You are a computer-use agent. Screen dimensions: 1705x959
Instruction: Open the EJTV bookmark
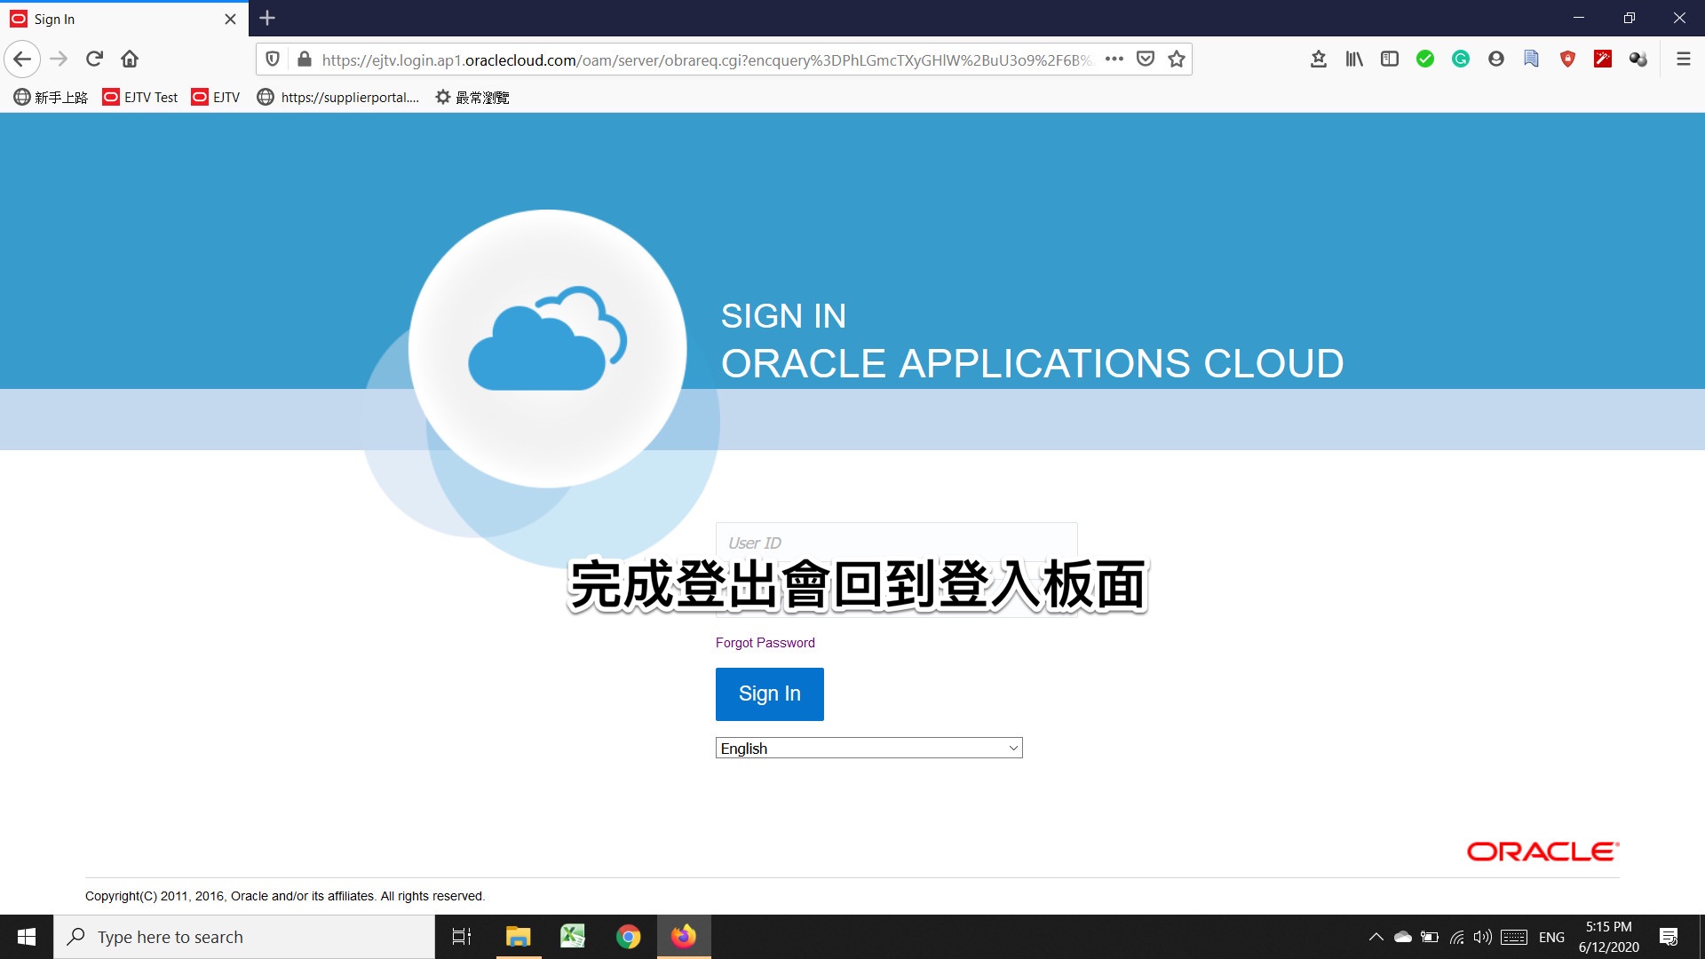(x=216, y=98)
